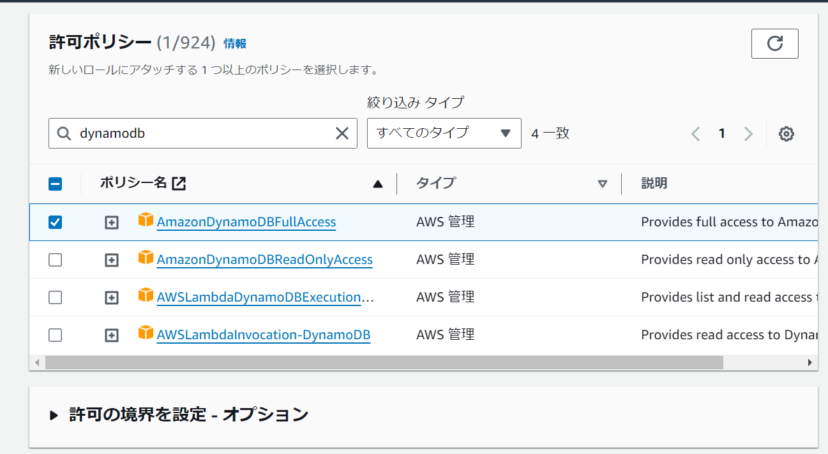
Task: Click the 説明 column header
Action: pyautogui.click(x=654, y=183)
